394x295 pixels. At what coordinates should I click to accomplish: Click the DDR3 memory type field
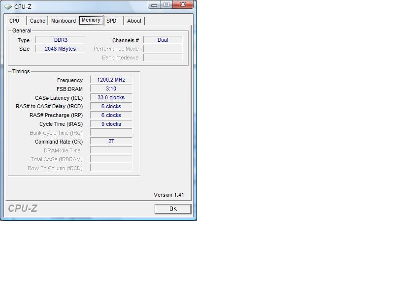60,40
